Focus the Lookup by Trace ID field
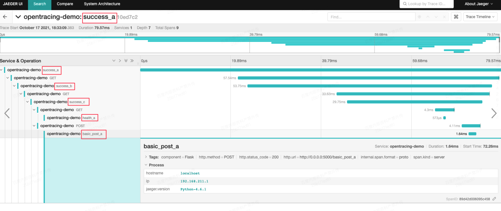Screen dimensions: 501x211 427,4
